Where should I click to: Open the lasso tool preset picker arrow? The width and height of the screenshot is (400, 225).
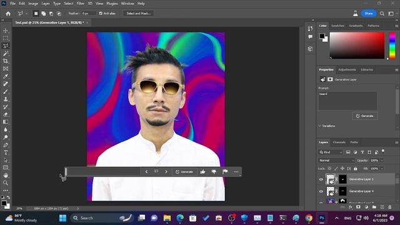coord(26,14)
